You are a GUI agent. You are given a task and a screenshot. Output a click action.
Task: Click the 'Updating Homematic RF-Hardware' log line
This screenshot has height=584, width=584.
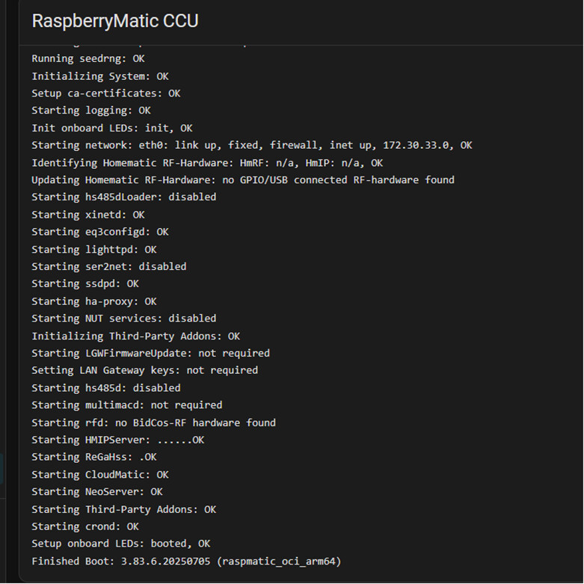242,179
